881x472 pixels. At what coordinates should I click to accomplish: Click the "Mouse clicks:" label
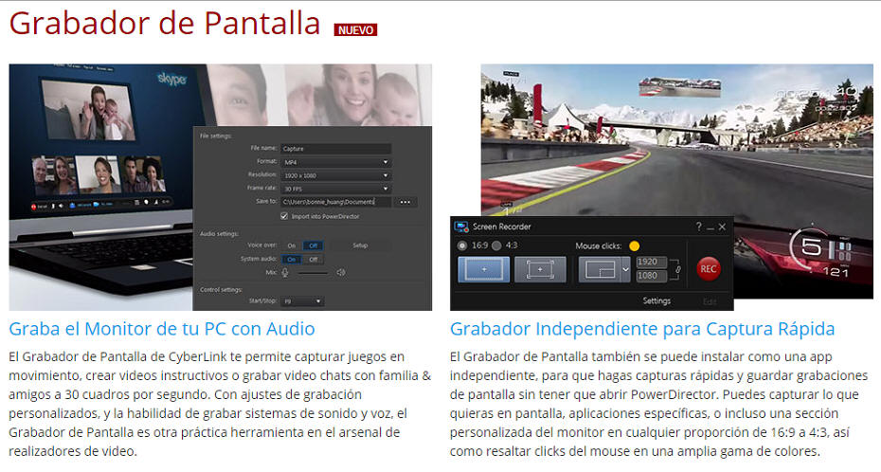tap(599, 245)
